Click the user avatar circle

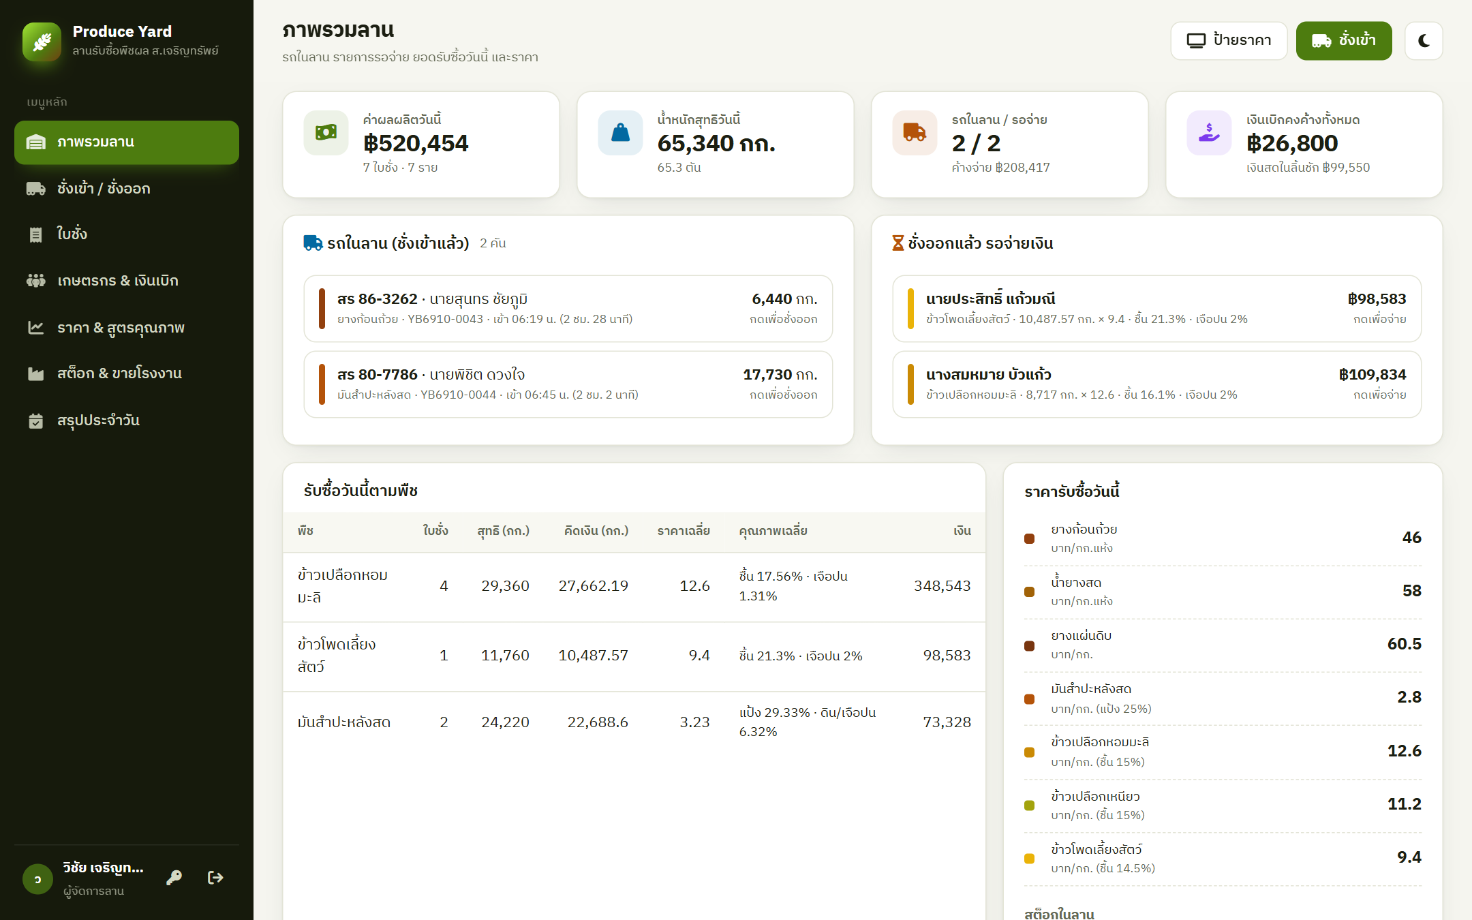(x=37, y=879)
